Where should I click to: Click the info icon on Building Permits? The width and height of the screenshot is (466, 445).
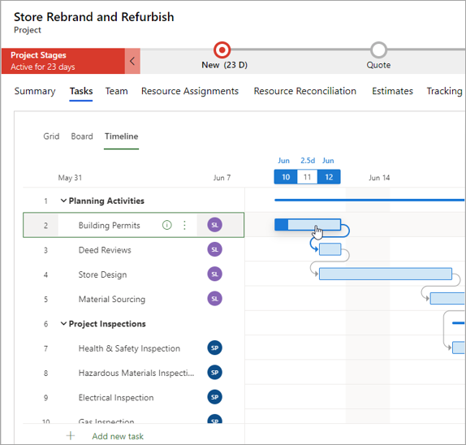click(167, 225)
